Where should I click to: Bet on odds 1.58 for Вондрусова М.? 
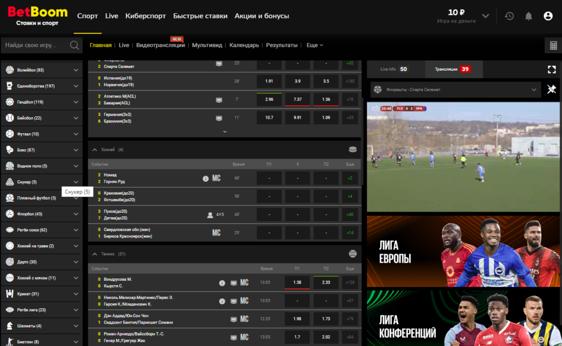coord(297,282)
